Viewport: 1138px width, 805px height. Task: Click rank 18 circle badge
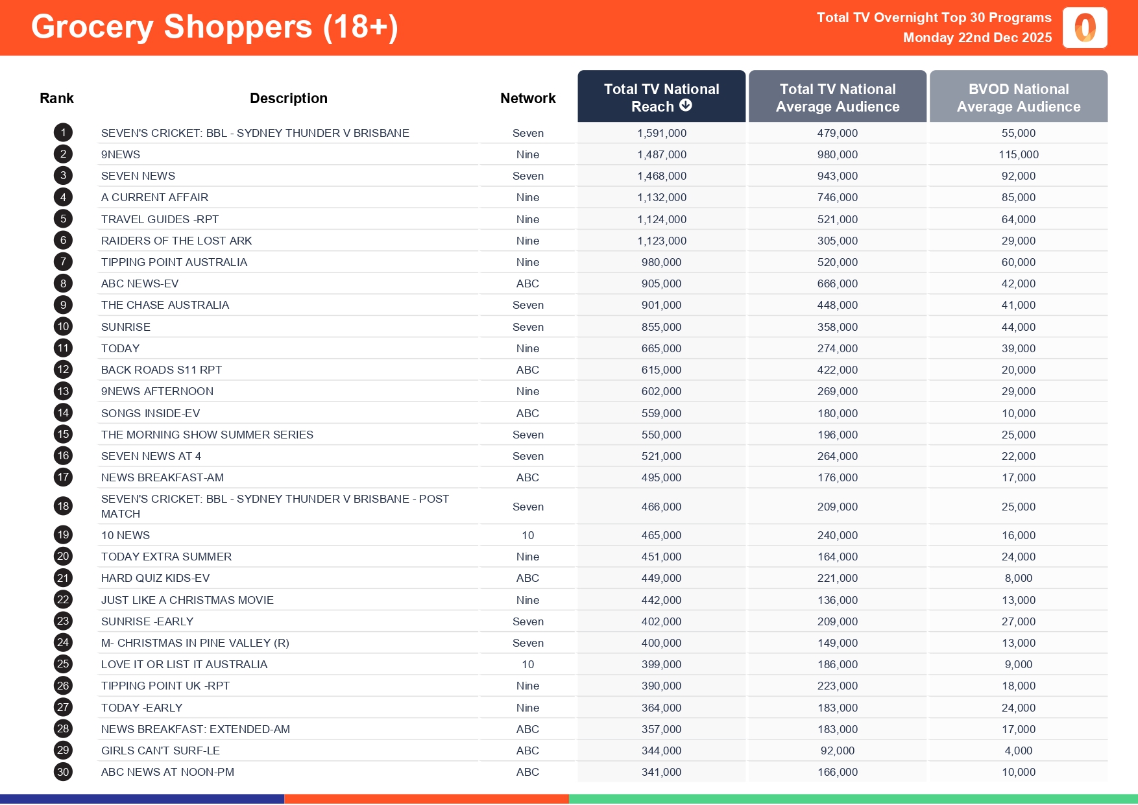click(x=63, y=507)
